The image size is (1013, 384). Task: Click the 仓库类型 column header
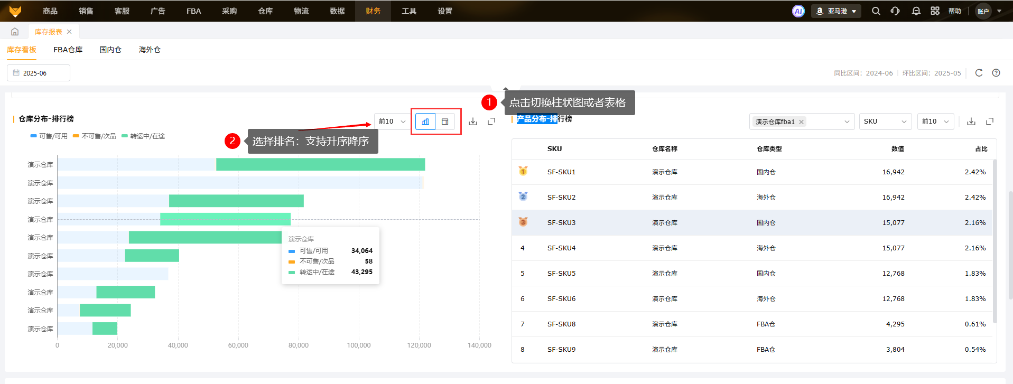click(769, 149)
